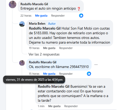The height and width of the screenshot is (110, 118).
Task: Open the 19 horas timestamp link
Action: click(x=34, y=48)
